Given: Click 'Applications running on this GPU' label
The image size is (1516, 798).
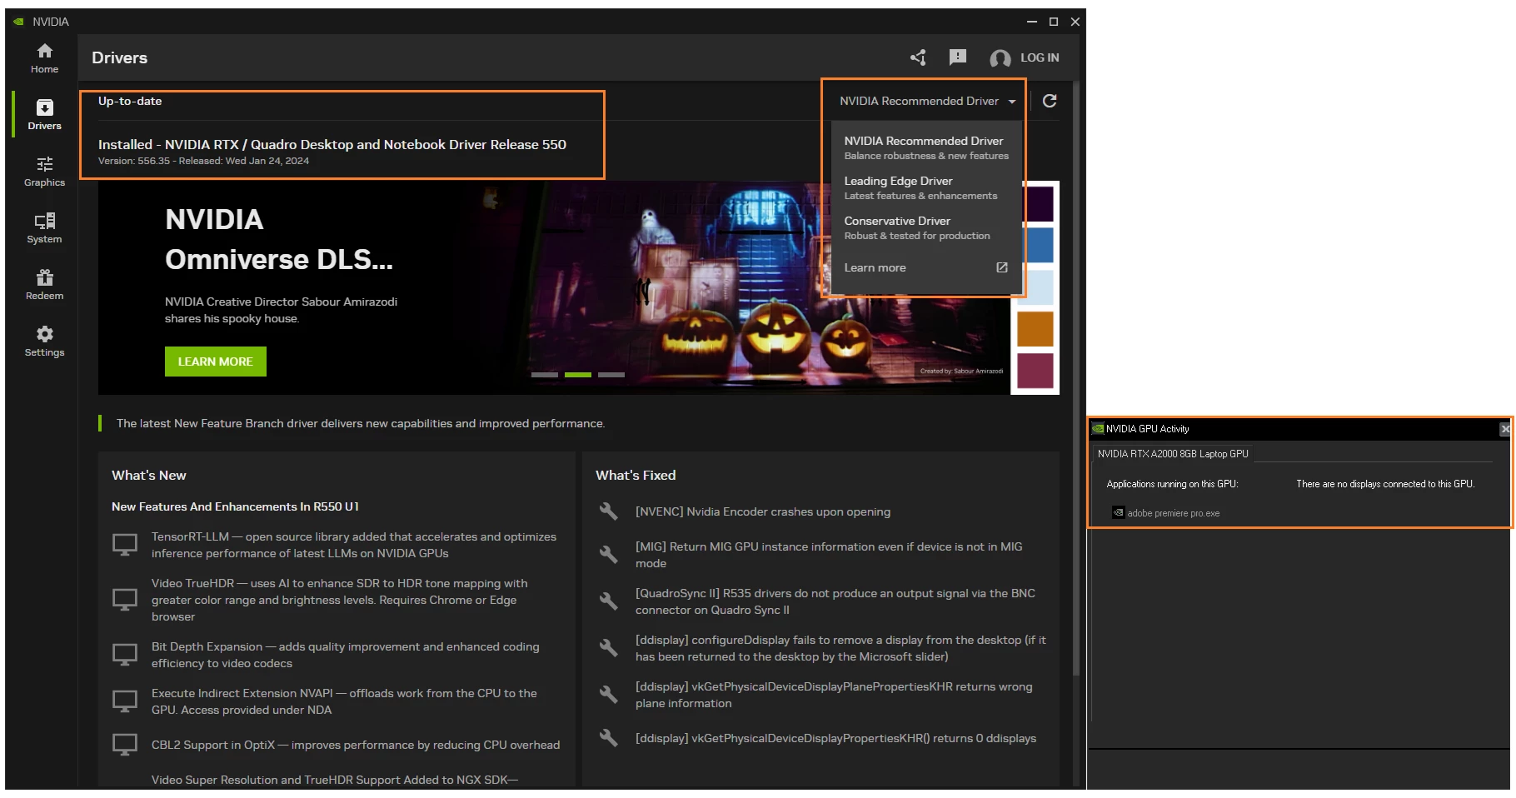Looking at the screenshot, I should pos(1172,484).
